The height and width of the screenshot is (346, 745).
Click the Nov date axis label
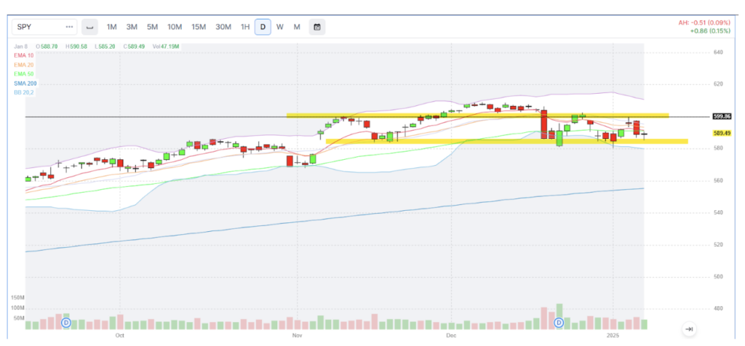pyautogui.click(x=297, y=336)
